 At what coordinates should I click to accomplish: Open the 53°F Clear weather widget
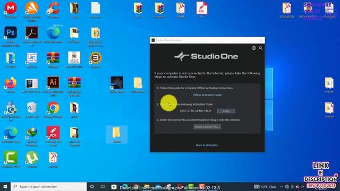[266, 187]
